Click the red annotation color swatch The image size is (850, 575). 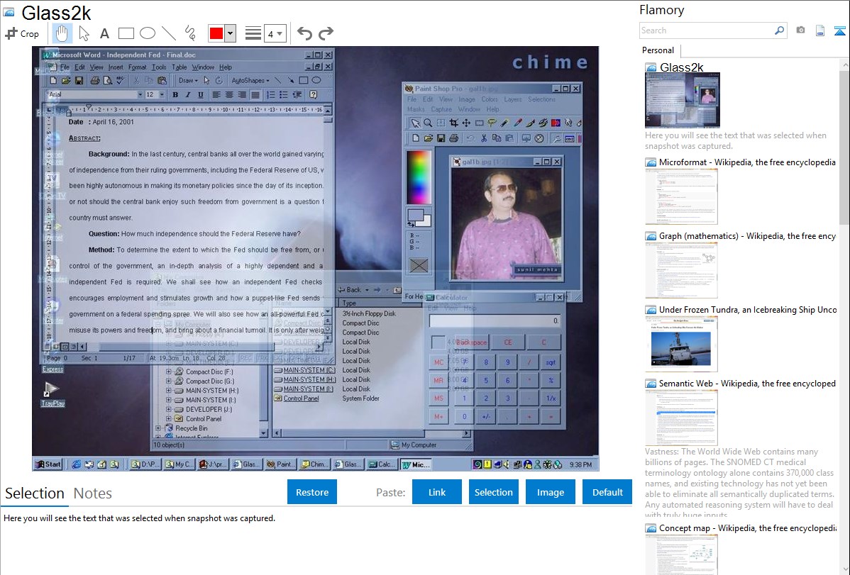pos(216,33)
